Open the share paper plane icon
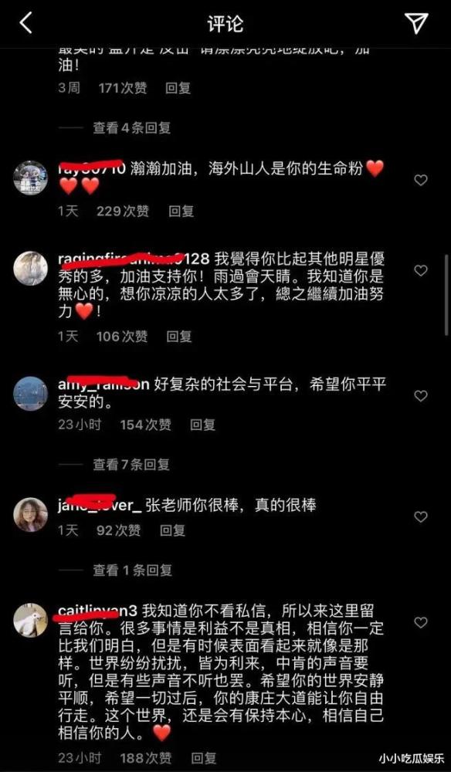 tap(416, 23)
